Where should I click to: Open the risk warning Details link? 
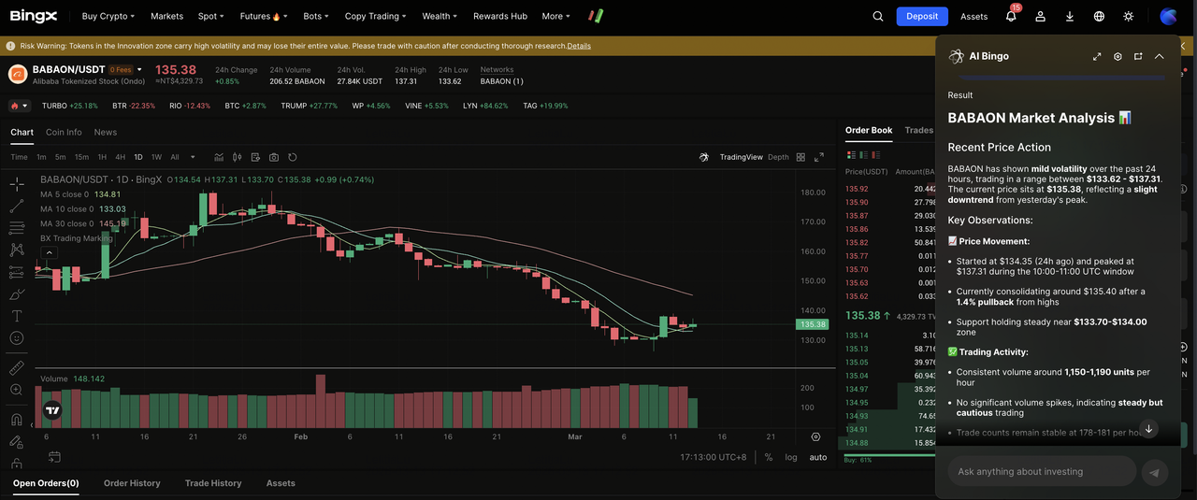579,46
